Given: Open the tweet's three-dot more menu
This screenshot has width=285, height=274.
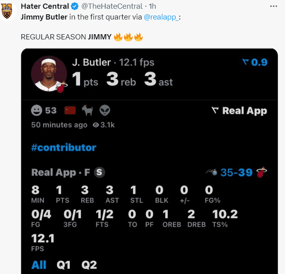Looking at the screenshot, I should [x=273, y=6].
